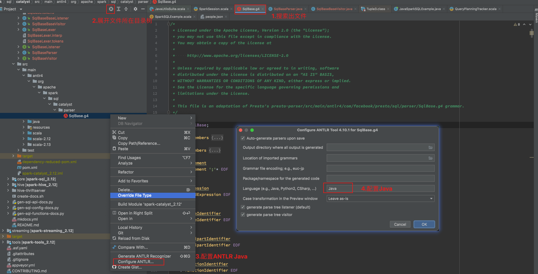This screenshot has height=274, width=538.
Task: Close the SparkSession.scala tab
Action: point(231,9)
